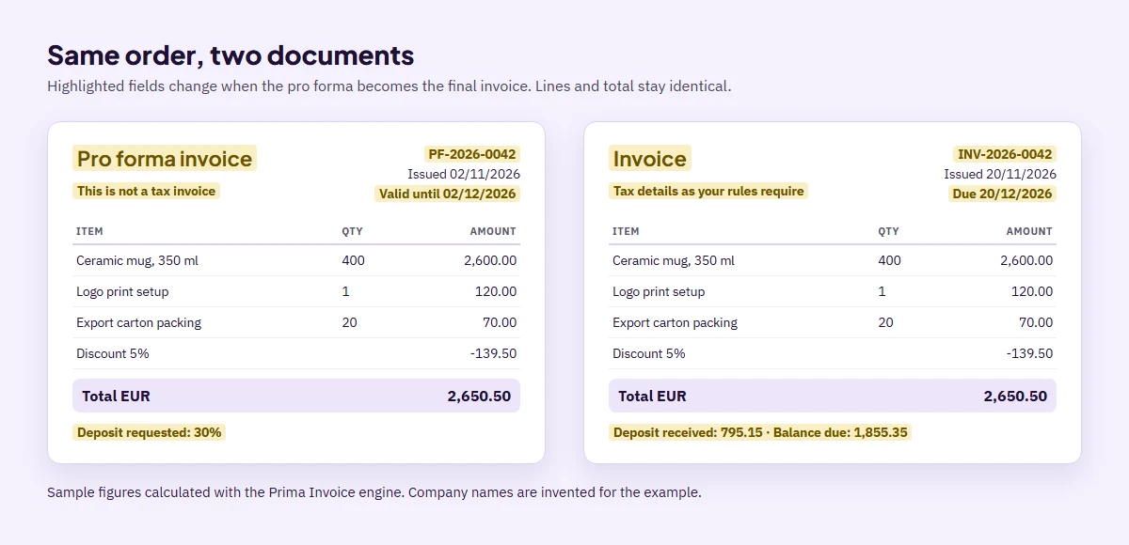Select the INV-2026-0042 document number
This screenshot has height=545, width=1129.
tap(1005, 154)
